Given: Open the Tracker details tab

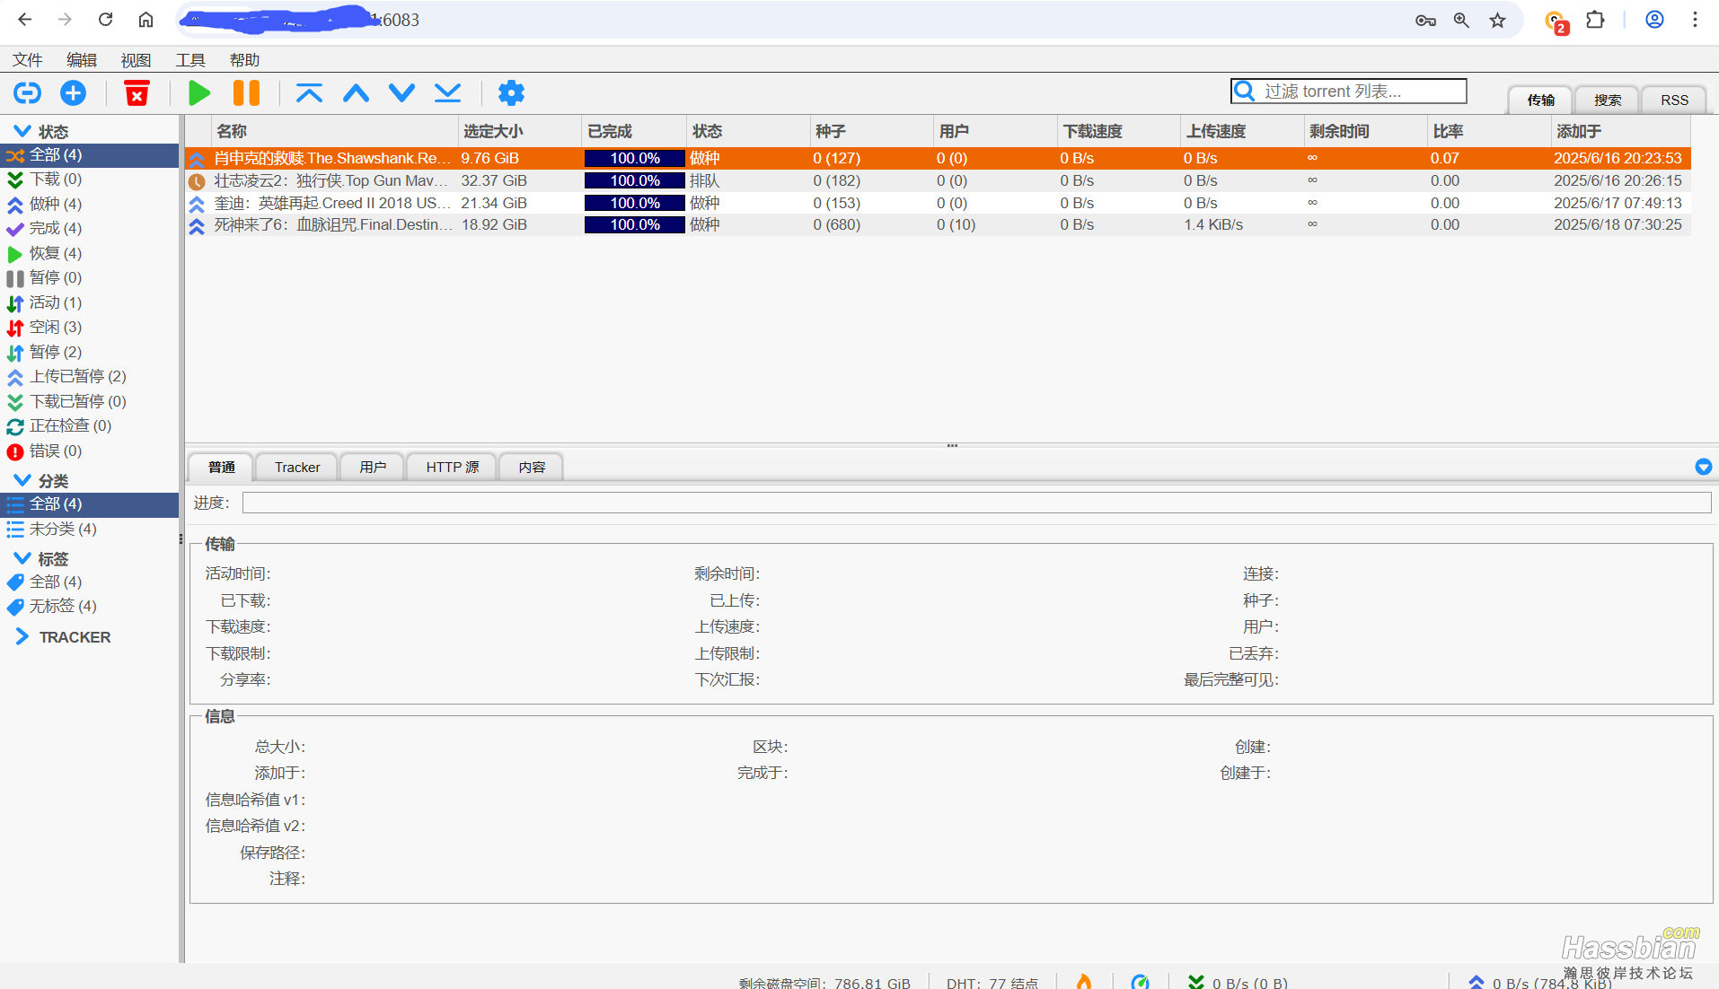Looking at the screenshot, I should pos(297,467).
